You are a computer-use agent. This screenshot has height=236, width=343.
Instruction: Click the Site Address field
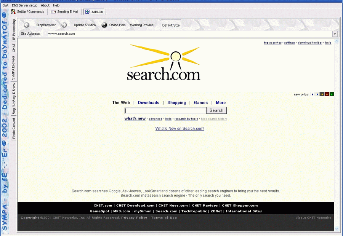point(190,33)
